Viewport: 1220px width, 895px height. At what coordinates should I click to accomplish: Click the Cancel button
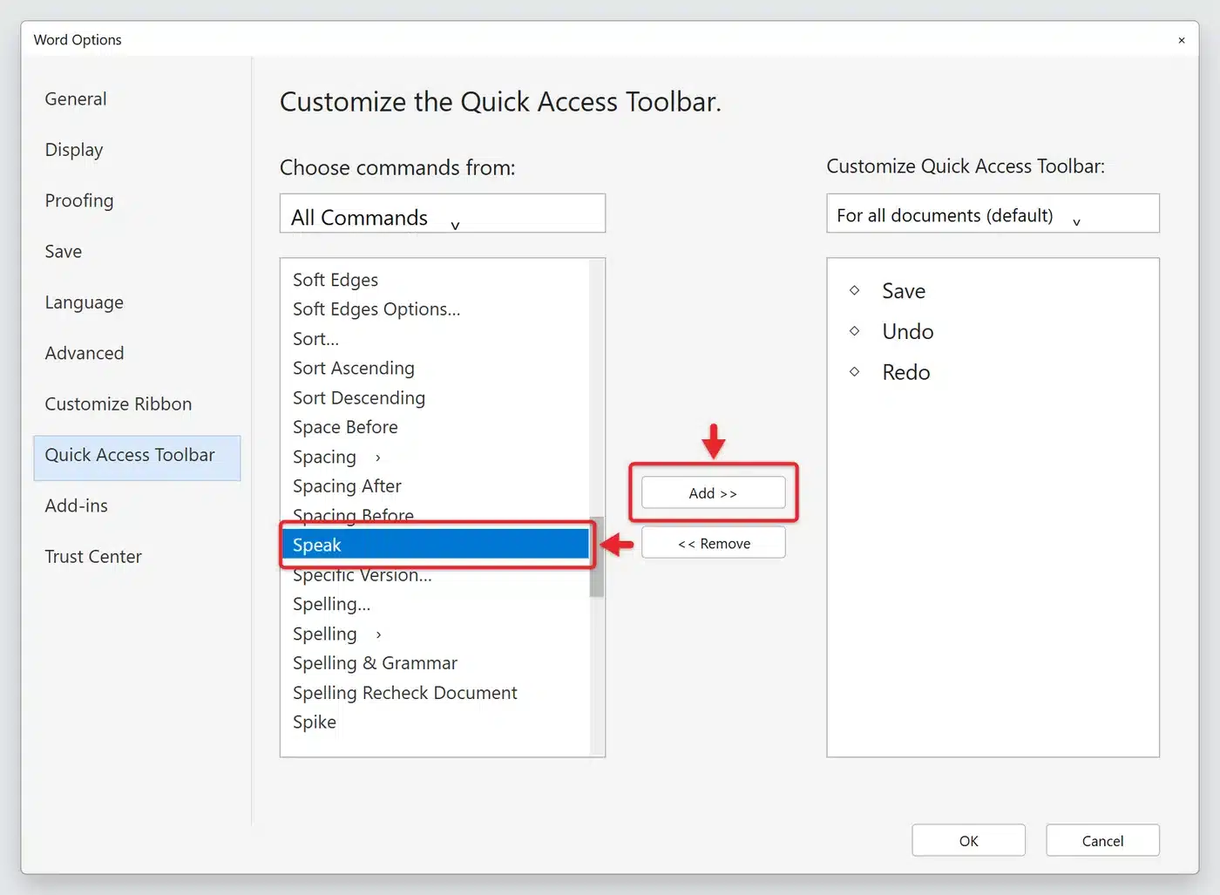click(x=1102, y=841)
